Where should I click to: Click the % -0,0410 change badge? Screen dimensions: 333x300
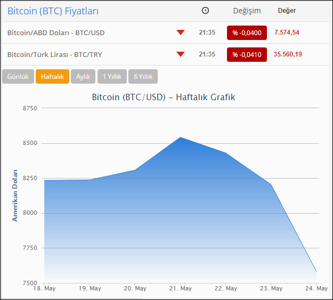(x=247, y=54)
